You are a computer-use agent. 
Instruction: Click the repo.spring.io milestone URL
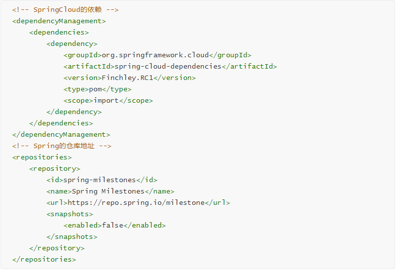tap(136, 203)
